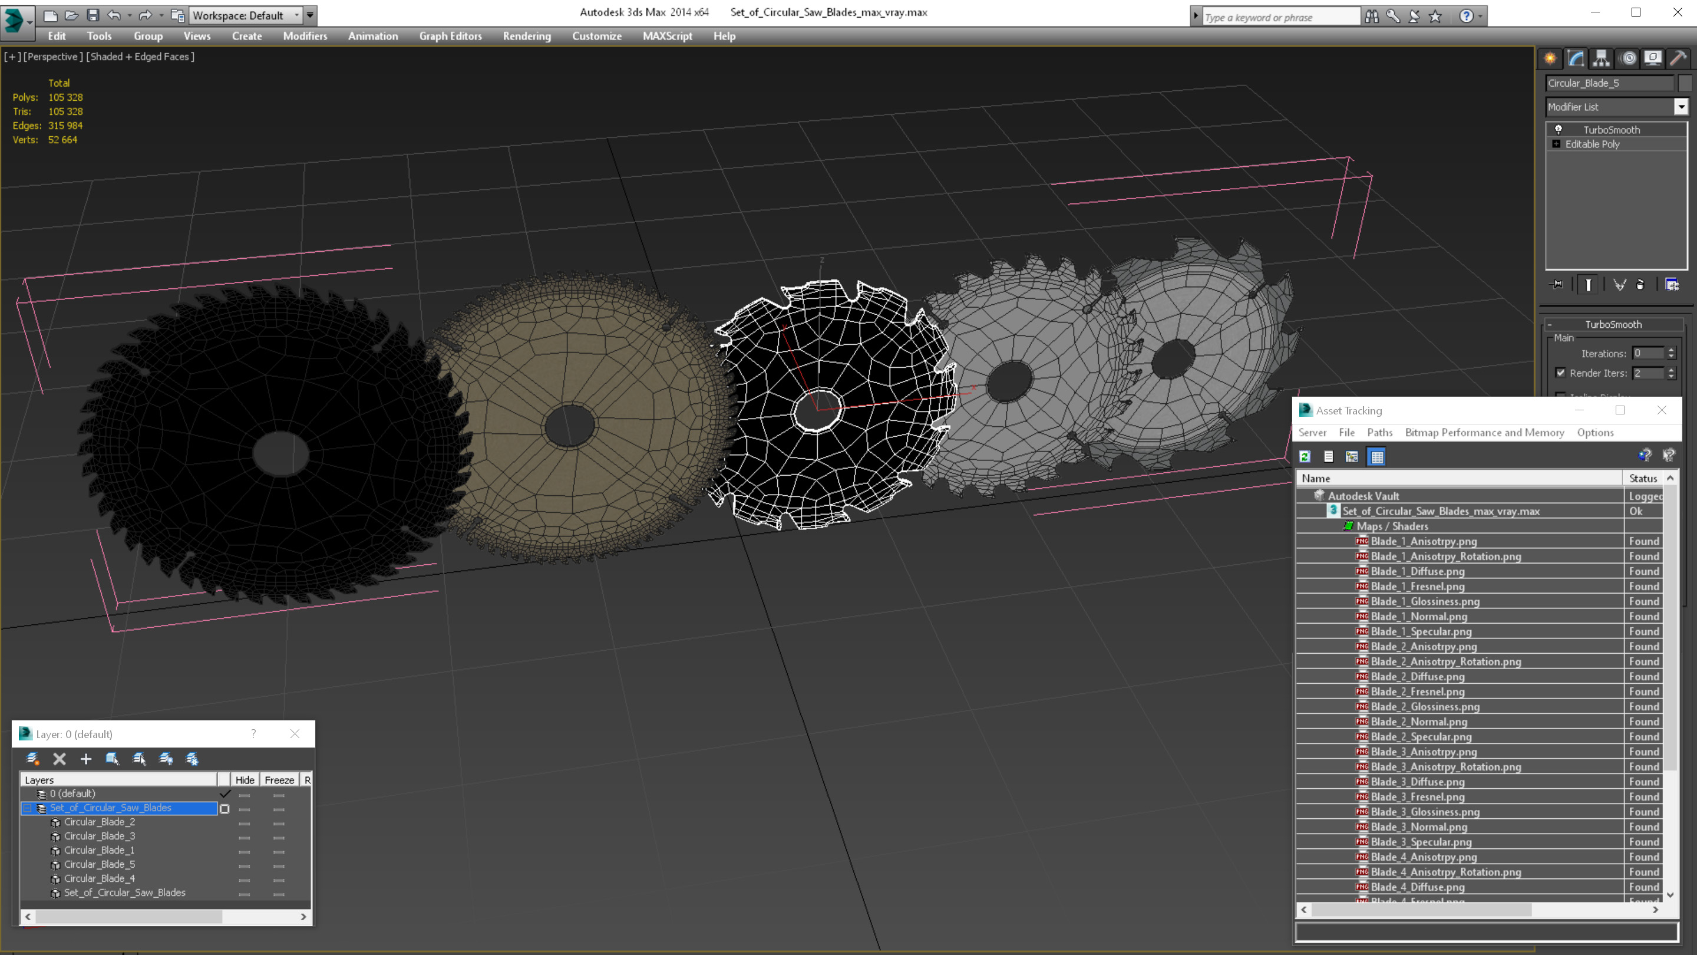Click Remove Modifier from stack icon
Image resolution: width=1697 pixels, height=955 pixels.
coord(1641,285)
